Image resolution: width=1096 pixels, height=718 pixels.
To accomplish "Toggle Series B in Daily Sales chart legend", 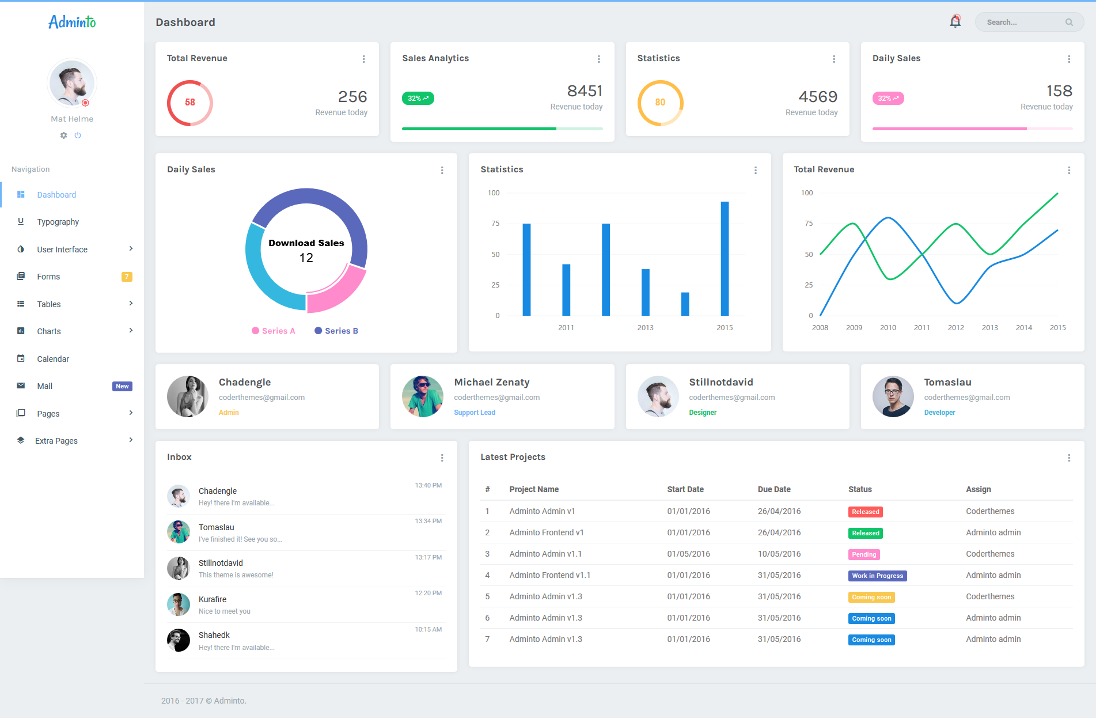I will pos(337,330).
